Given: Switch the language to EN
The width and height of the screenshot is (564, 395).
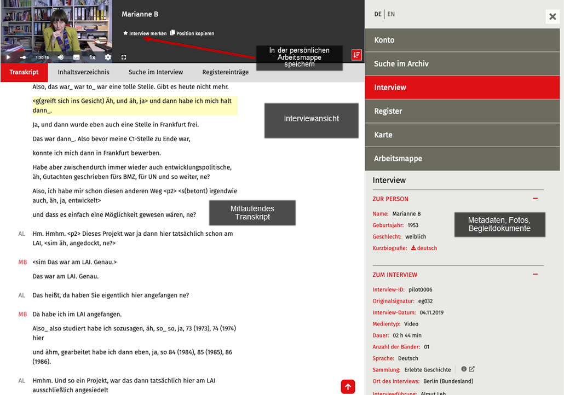Looking at the screenshot, I should [391, 14].
